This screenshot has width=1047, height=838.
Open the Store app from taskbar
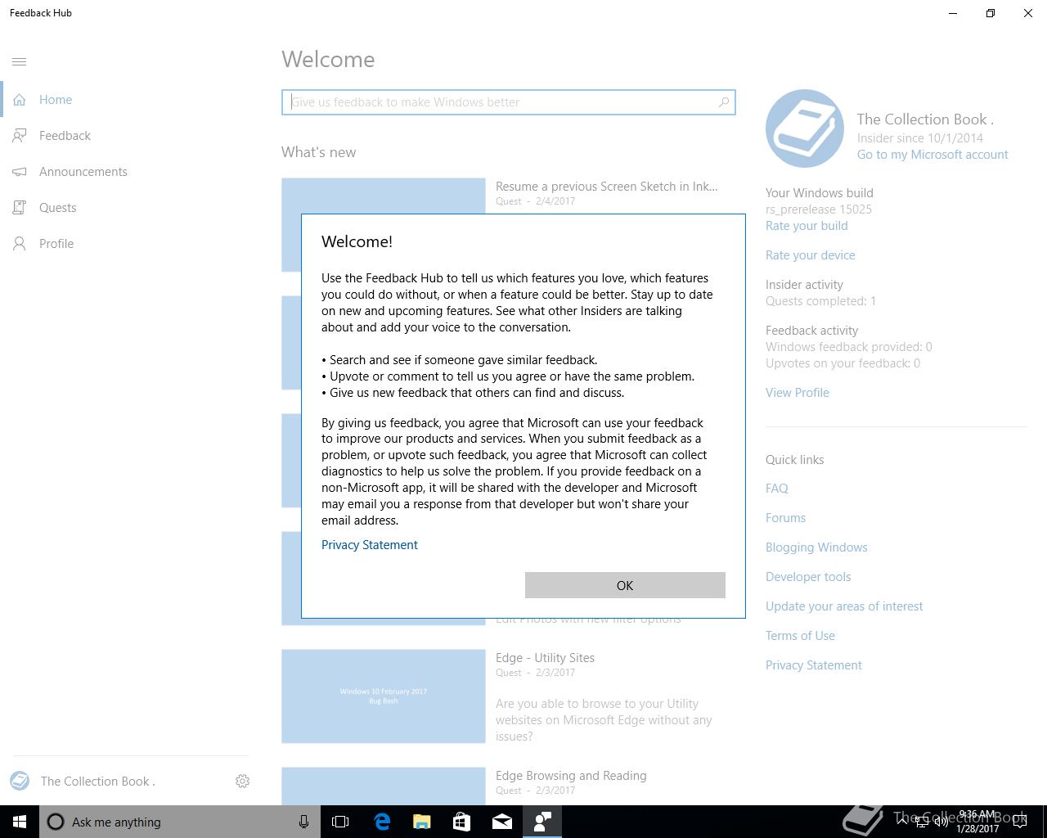tap(462, 822)
